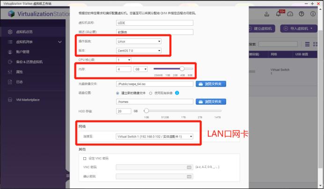Screen dimensions: 324x189
Task: Click the USB 装置 column header
Action: click(302, 54)
